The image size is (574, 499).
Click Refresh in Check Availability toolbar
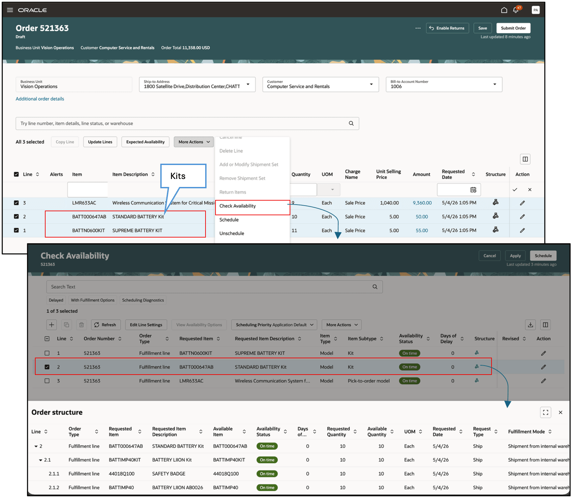[105, 325]
